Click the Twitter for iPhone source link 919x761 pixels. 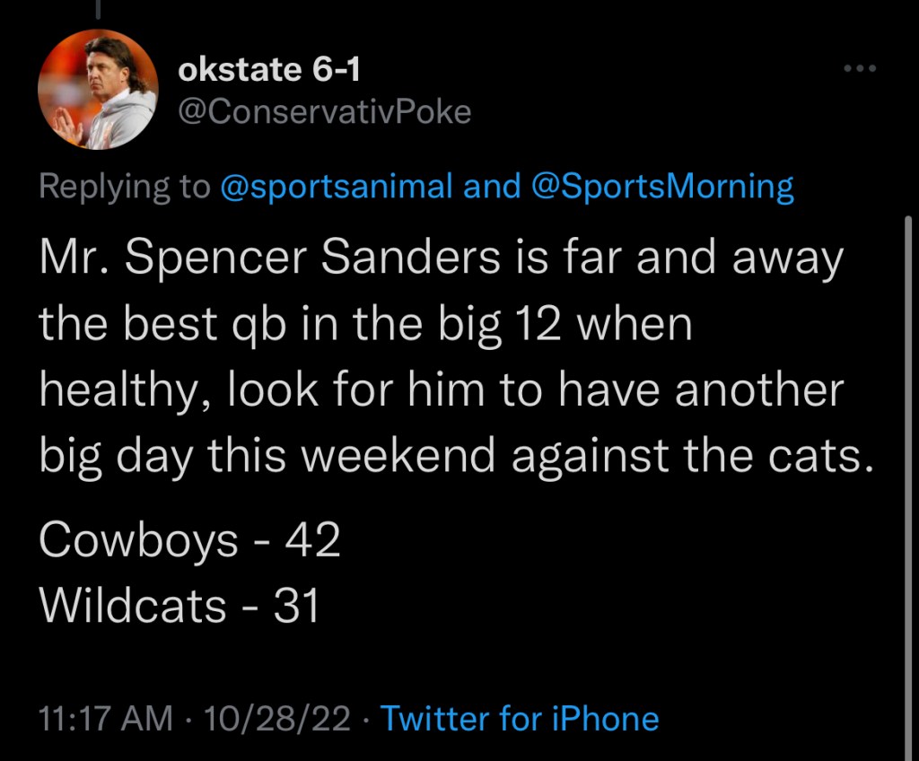pyautogui.click(x=520, y=719)
